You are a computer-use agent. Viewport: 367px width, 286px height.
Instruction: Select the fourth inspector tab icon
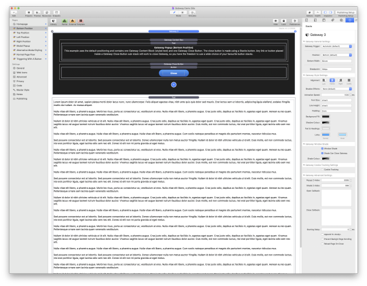(x=332, y=20)
